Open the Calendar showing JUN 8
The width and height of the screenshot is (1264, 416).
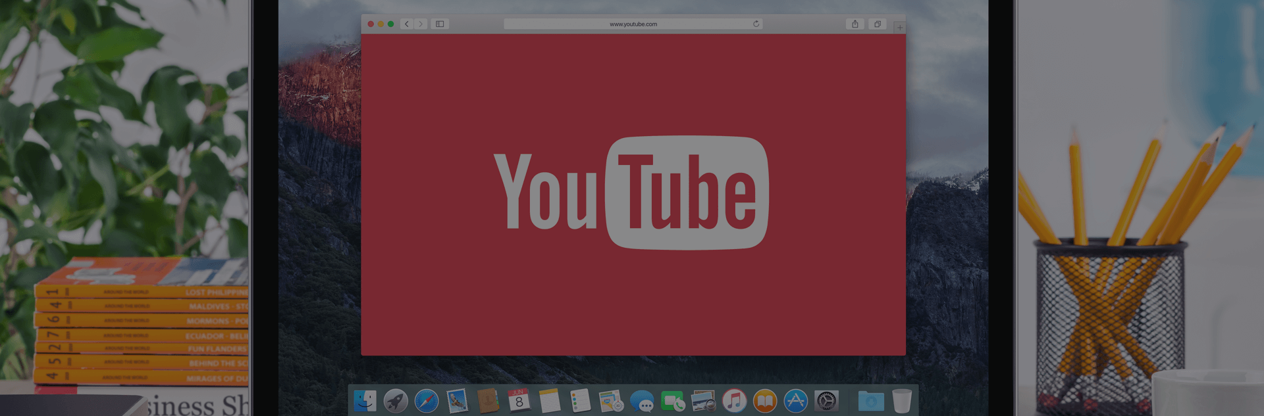(519, 401)
